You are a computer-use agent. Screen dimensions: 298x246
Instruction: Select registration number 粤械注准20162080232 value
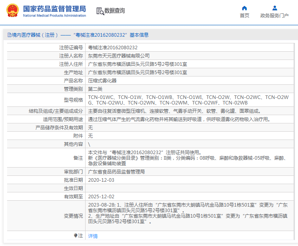pos(113,48)
